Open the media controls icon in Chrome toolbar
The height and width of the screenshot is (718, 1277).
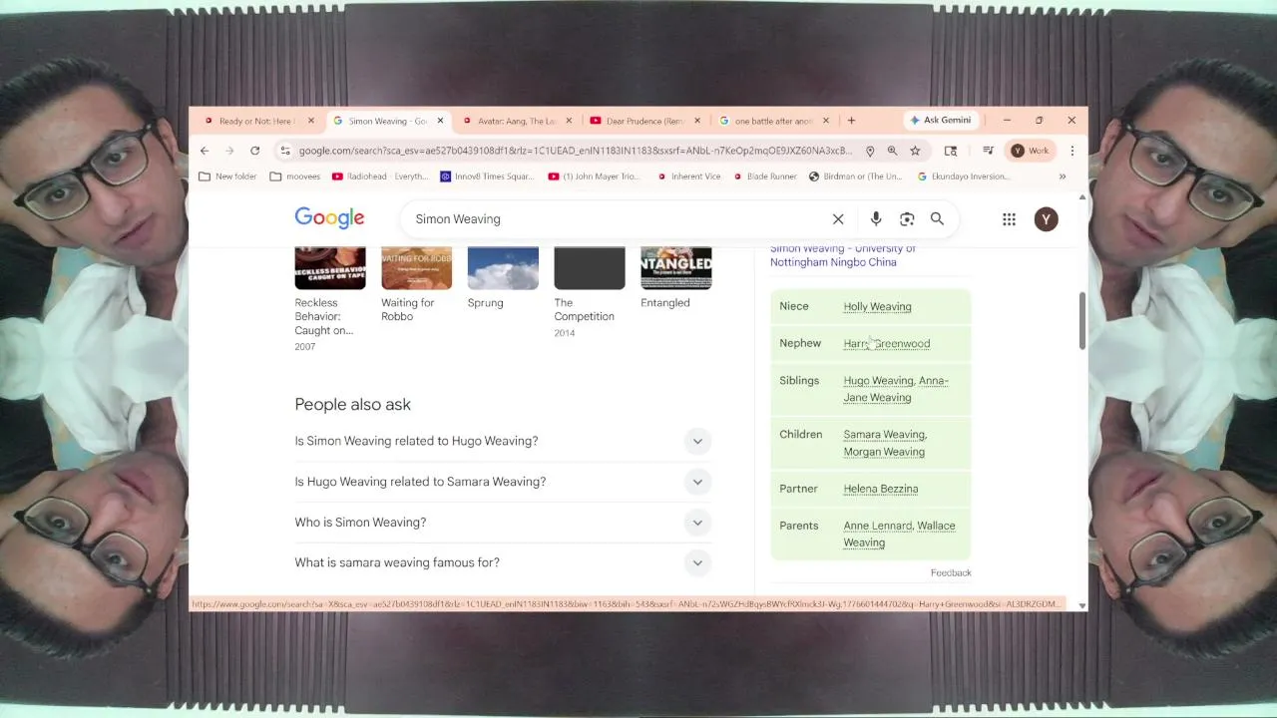coord(988,151)
